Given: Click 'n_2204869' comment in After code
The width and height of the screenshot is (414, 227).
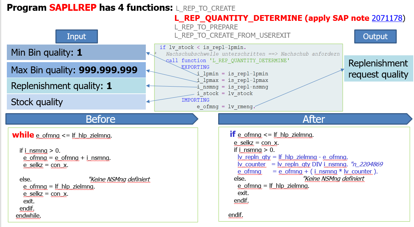Looking at the screenshot, I should click(366, 165).
